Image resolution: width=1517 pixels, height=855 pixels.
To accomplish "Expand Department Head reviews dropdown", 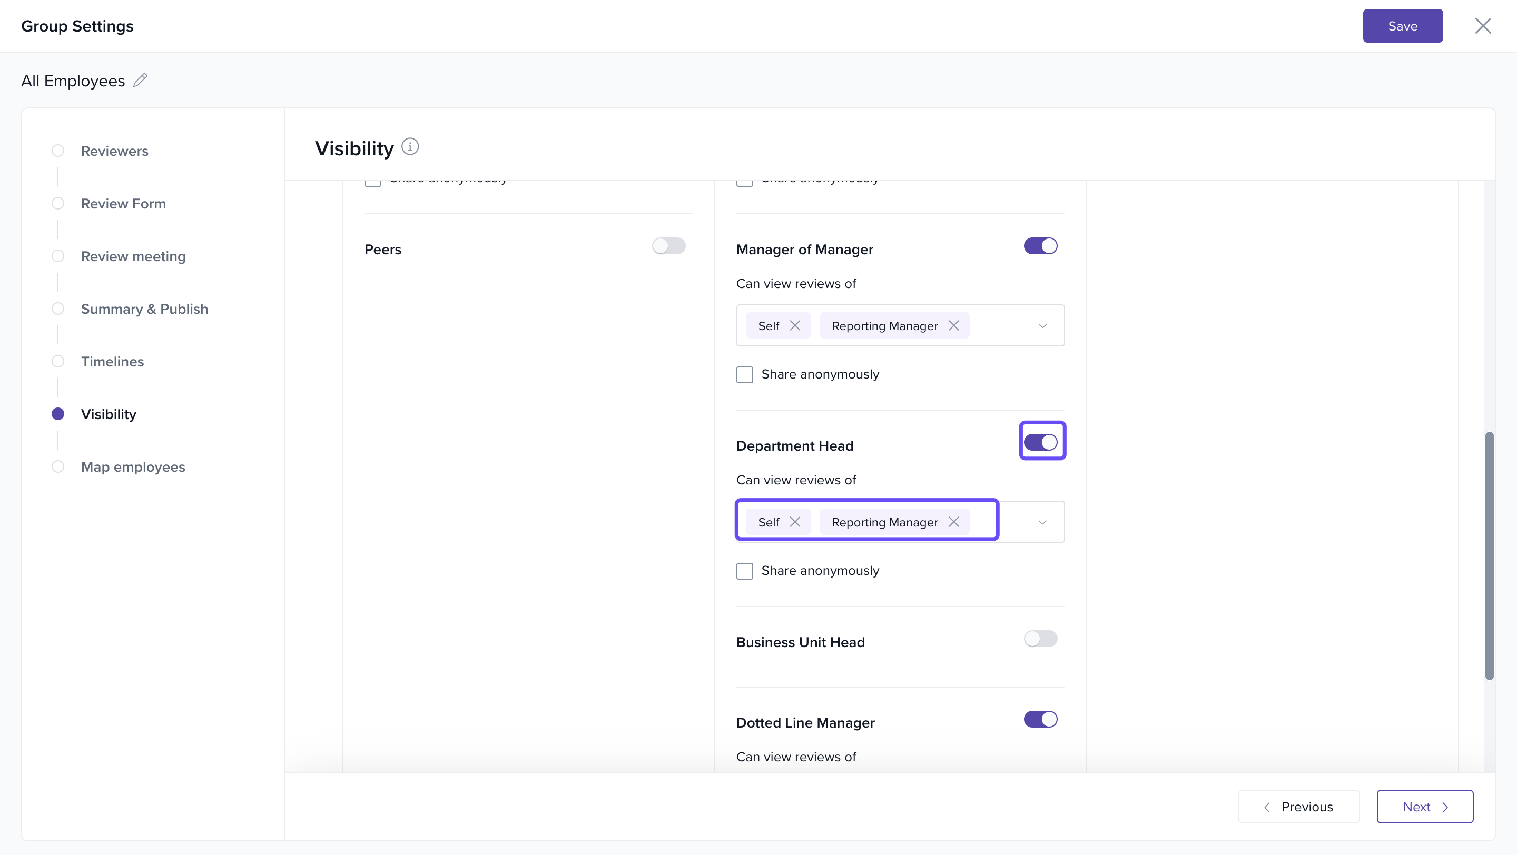I will [x=1042, y=523].
